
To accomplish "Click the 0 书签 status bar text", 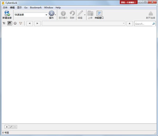I will pyautogui.click(x=6, y=133).
